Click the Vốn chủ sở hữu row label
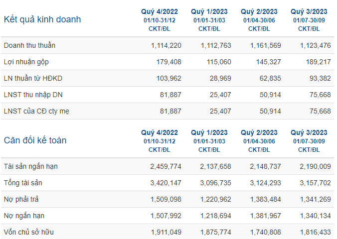The height and width of the screenshot is (239, 337). tap(29, 232)
